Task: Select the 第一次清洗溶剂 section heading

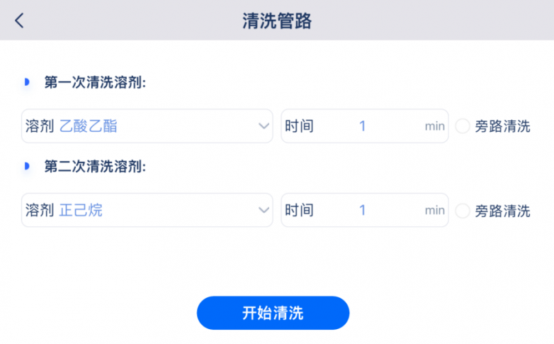Action: tap(95, 82)
